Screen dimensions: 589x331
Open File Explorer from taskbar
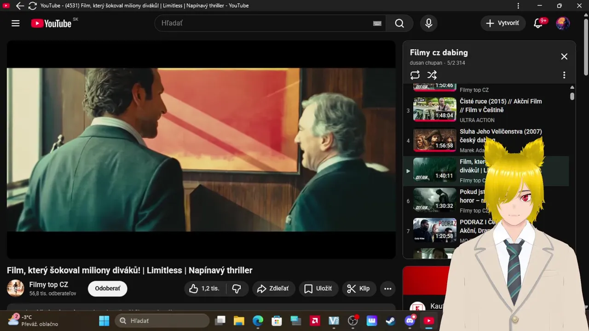[238, 320]
